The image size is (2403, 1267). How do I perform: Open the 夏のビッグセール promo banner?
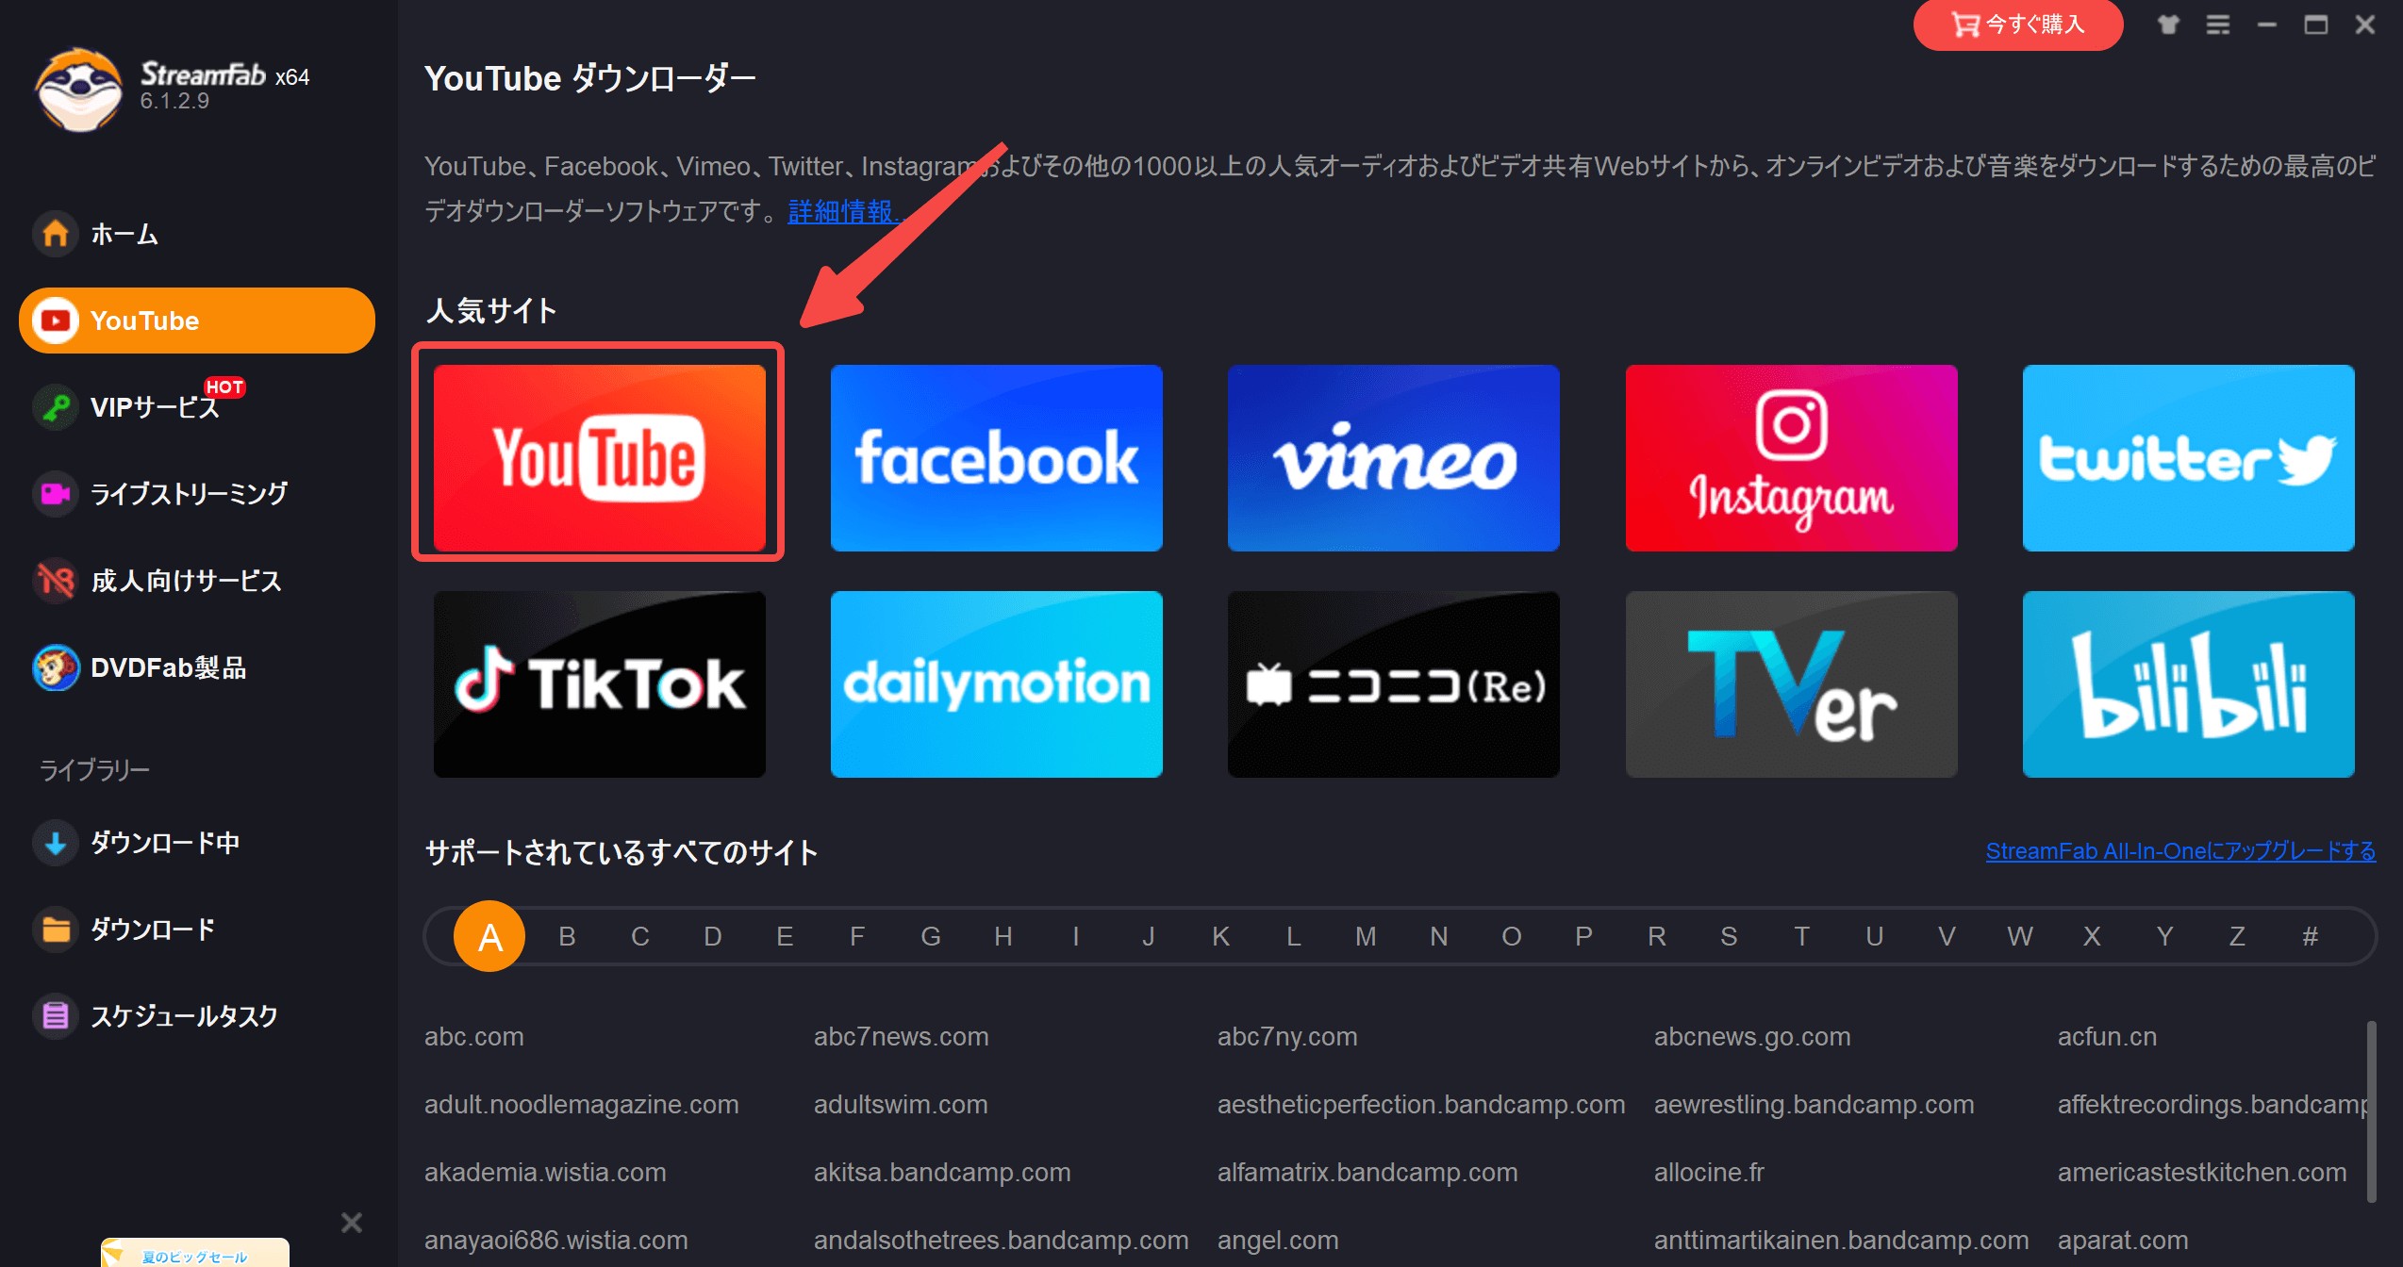[195, 1253]
